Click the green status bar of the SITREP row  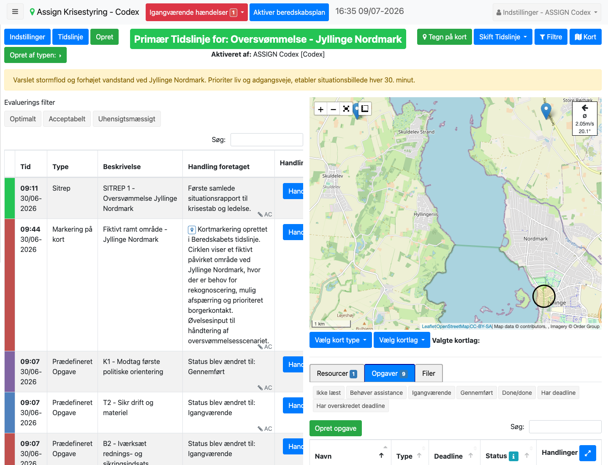[x=10, y=198]
